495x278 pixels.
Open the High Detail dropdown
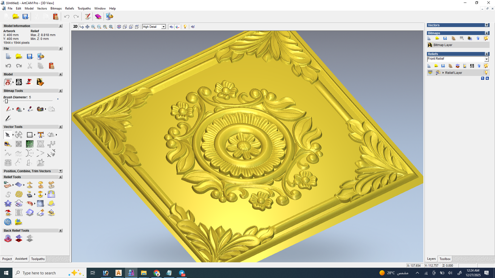(x=163, y=27)
